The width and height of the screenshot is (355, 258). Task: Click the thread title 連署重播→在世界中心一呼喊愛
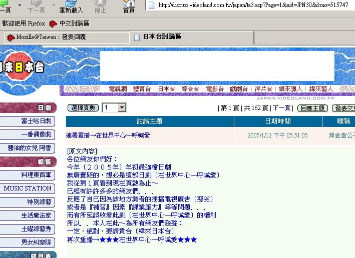click(108, 135)
